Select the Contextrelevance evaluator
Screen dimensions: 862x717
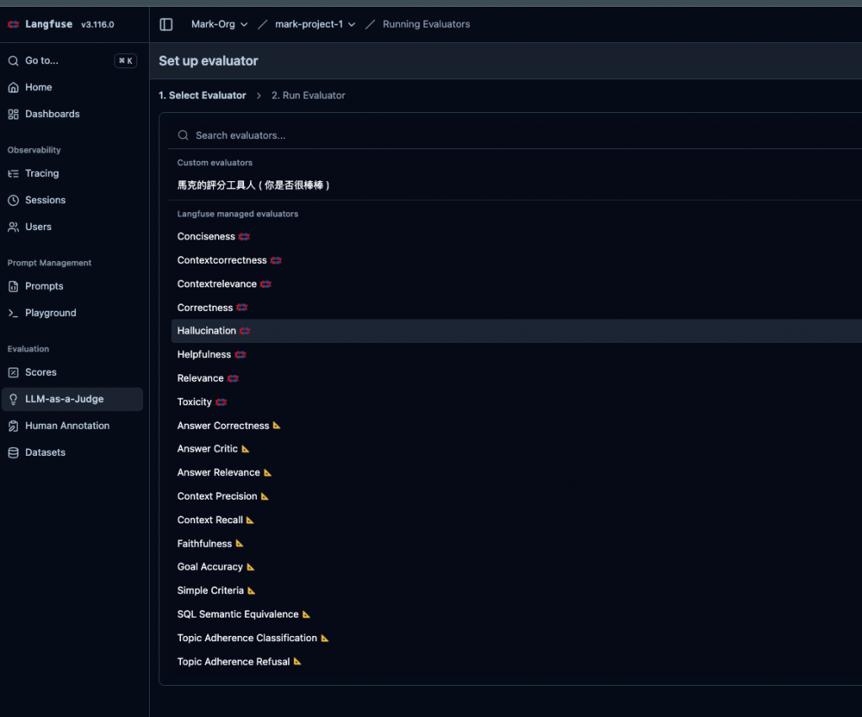pos(517,284)
